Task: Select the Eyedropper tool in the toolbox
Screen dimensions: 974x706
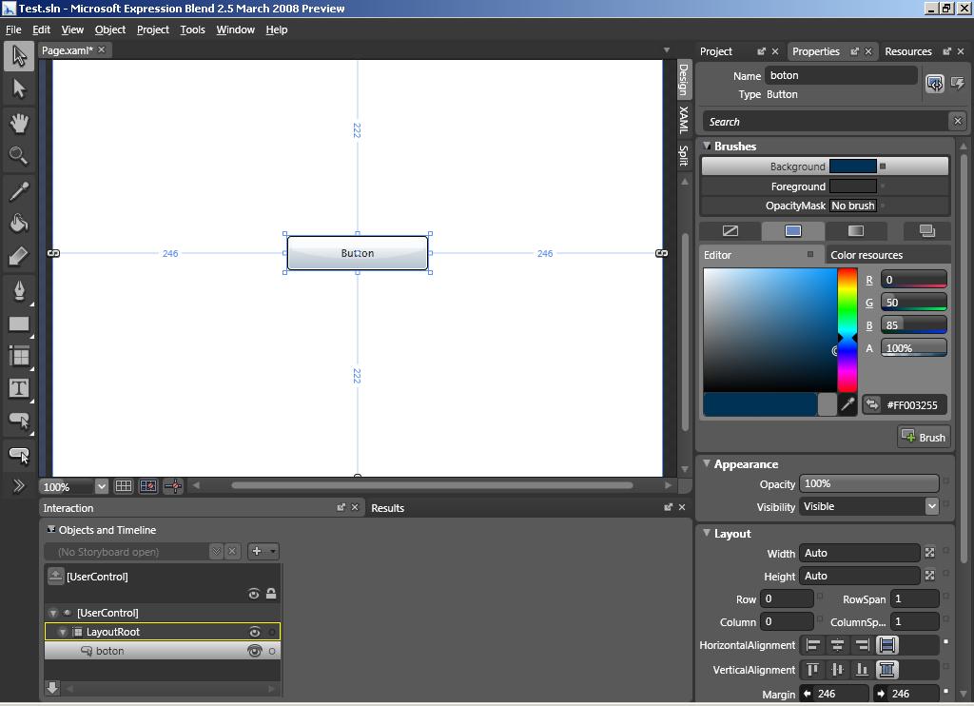Action: [x=19, y=191]
